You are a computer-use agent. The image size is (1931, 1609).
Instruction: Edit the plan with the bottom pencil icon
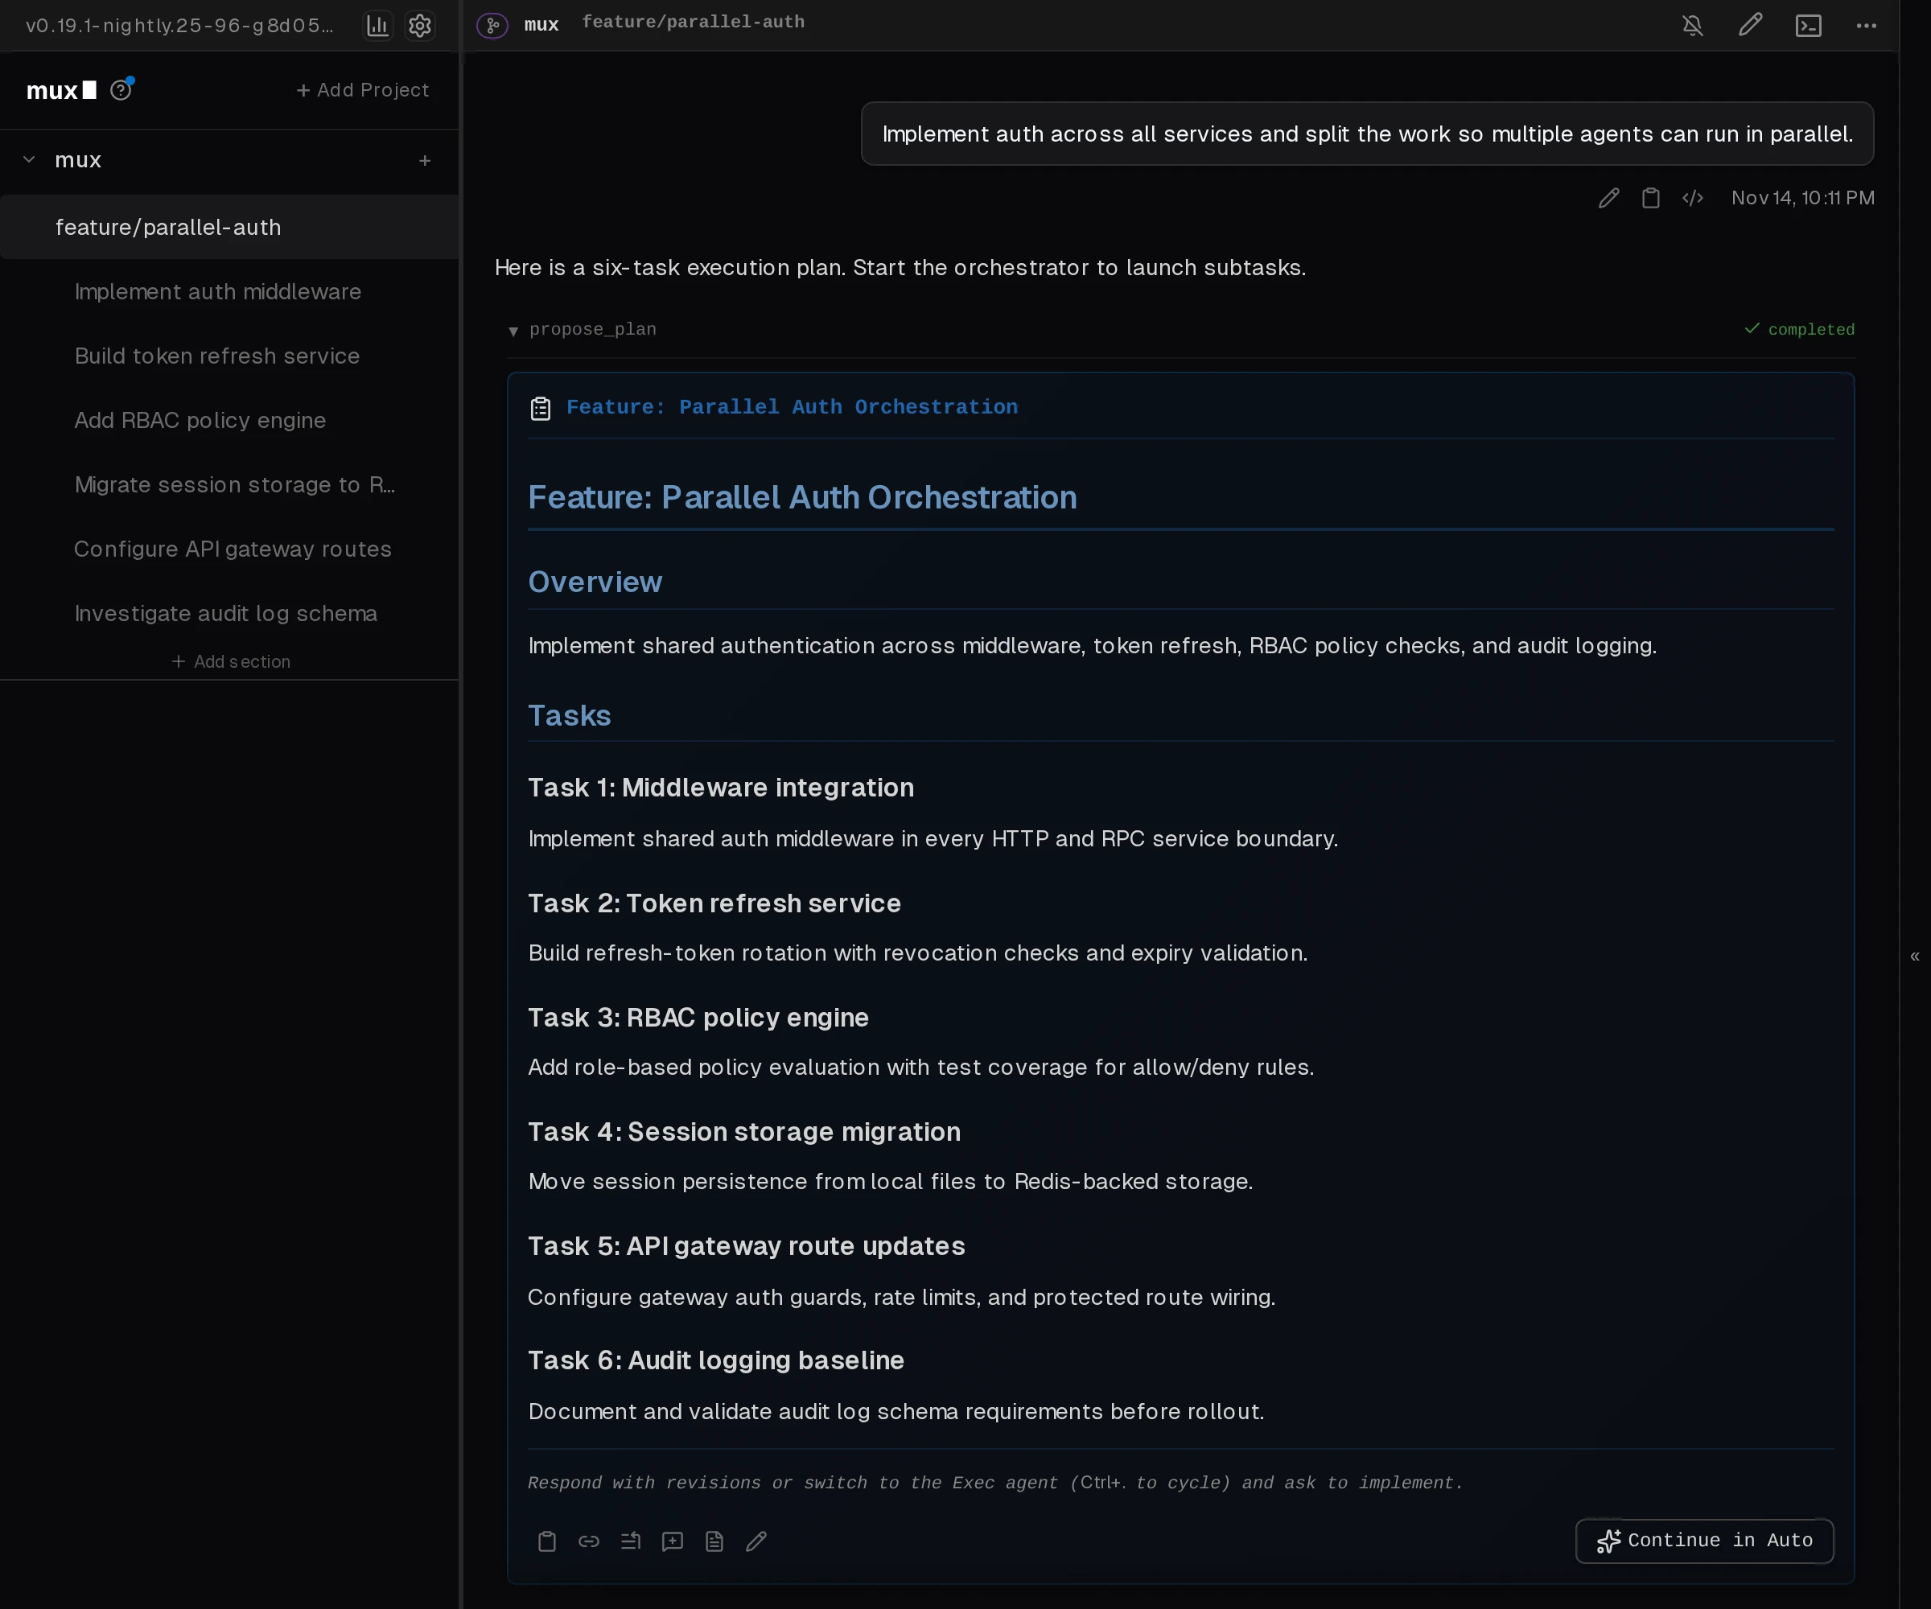756,1541
